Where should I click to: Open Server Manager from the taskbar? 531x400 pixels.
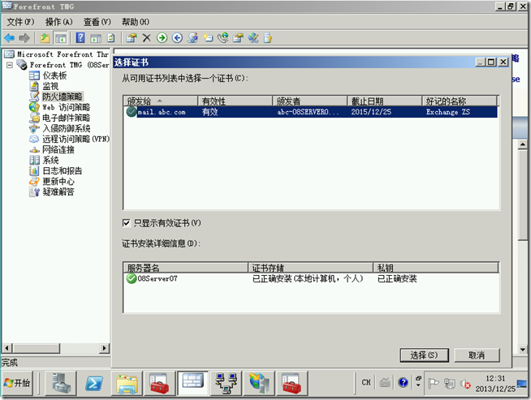[61, 383]
